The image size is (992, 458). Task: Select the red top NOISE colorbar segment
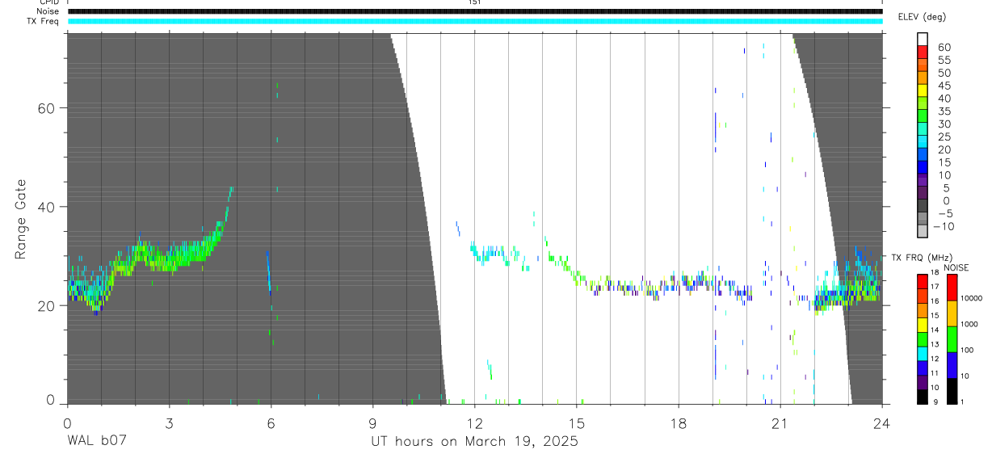tap(952, 287)
